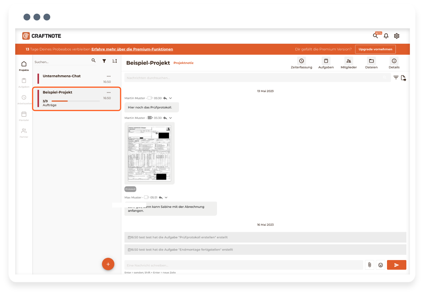Viewport: 424px width, 295px height.
Task: Click the attachment paperclip icon
Action: point(369,265)
